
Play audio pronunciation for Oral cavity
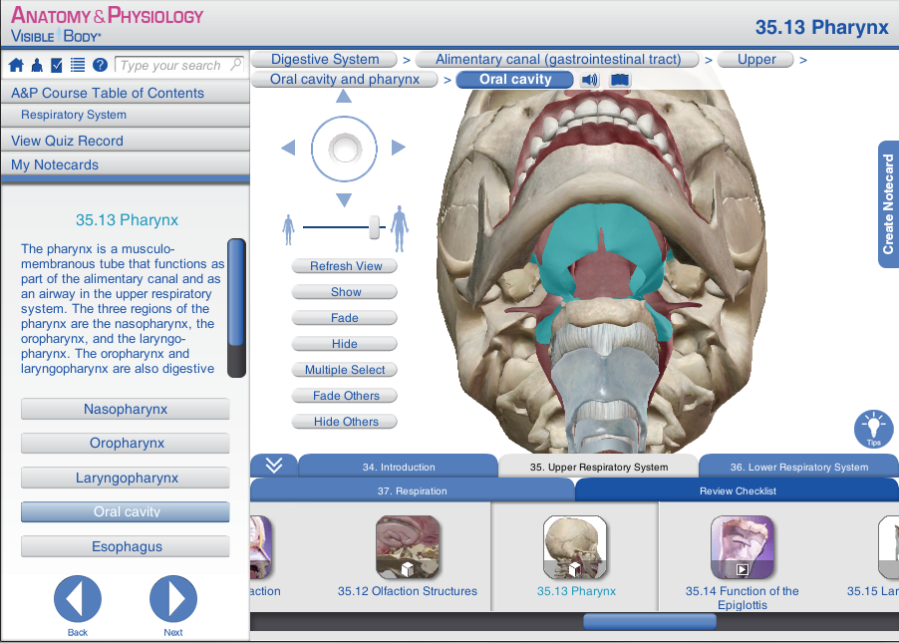pos(590,80)
